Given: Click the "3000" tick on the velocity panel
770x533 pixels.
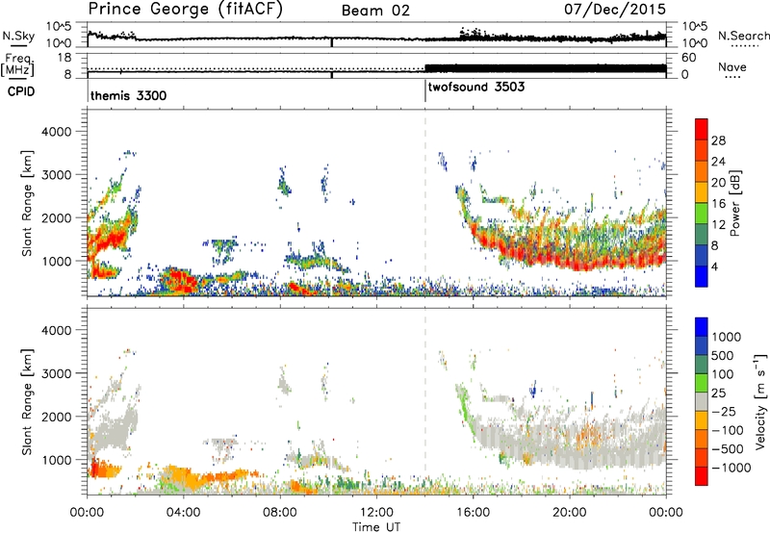Looking at the screenshot, I should [x=56, y=373].
